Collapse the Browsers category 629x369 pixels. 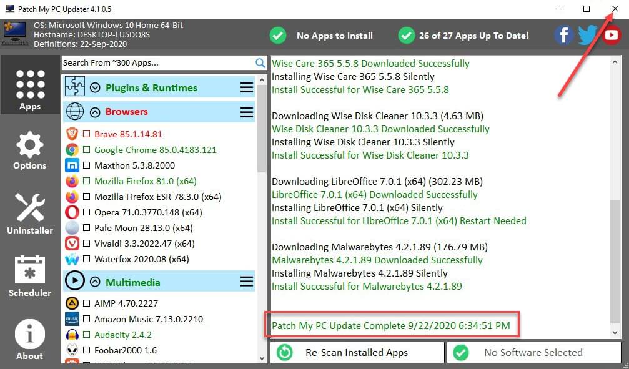(96, 112)
